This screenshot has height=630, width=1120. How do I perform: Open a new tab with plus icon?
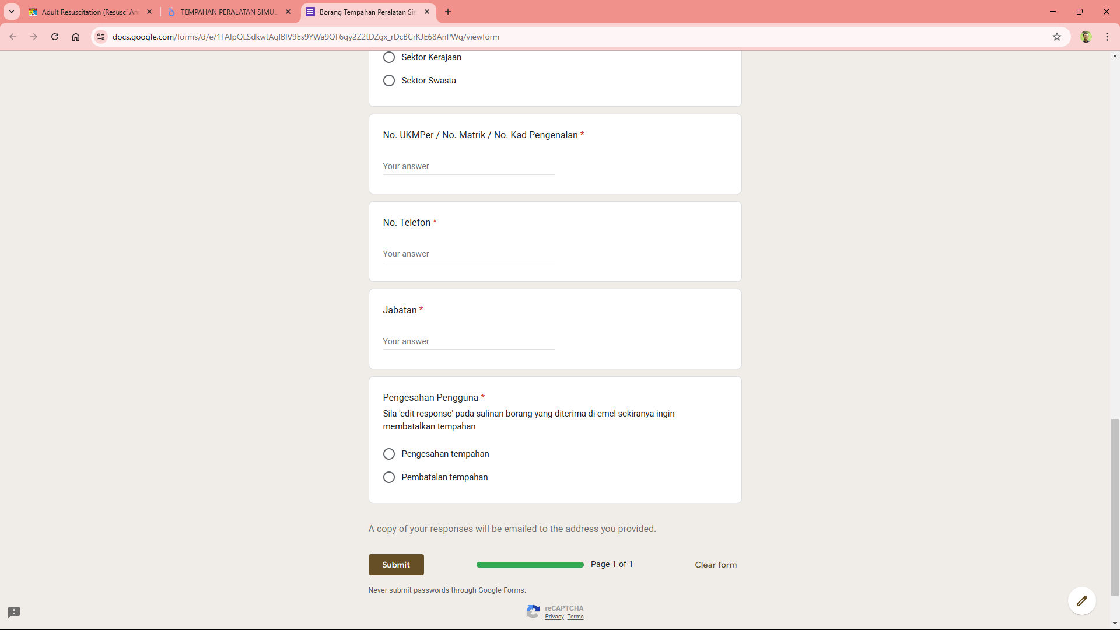tap(448, 12)
